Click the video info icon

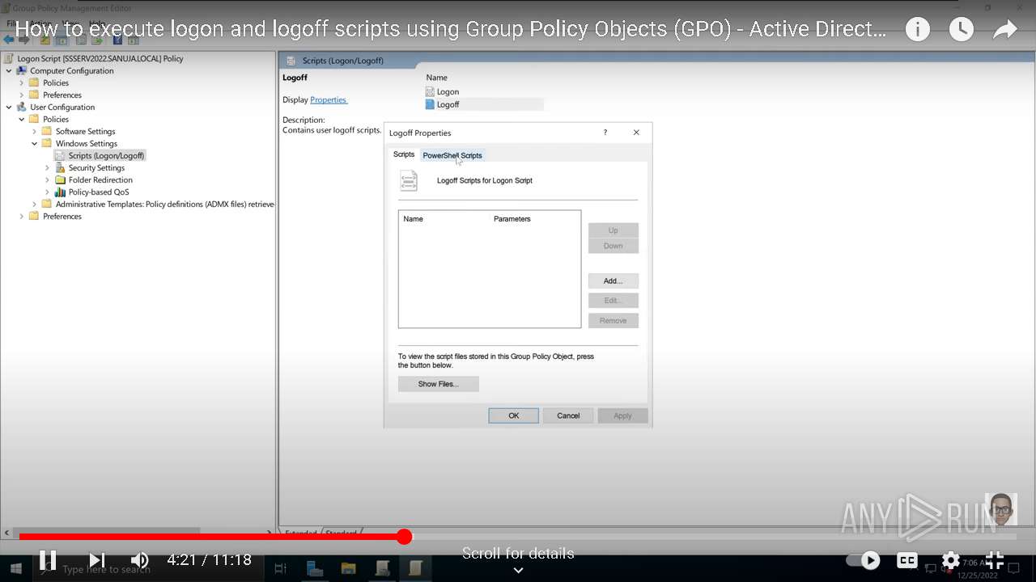[x=918, y=30]
